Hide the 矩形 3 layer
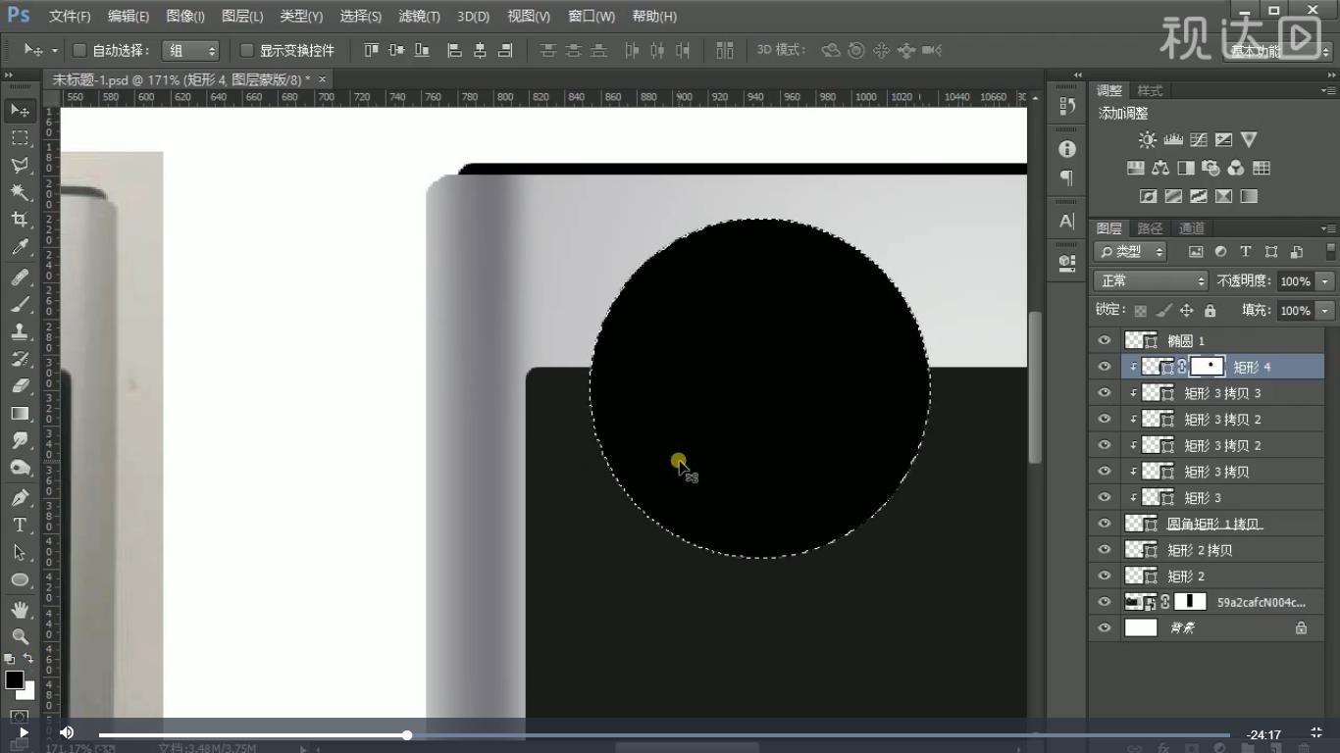 1105,497
